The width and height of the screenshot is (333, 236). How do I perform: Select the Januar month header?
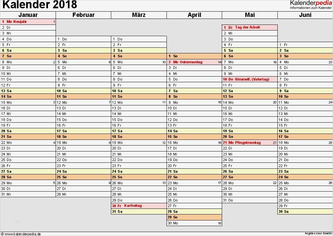click(28, 15)
